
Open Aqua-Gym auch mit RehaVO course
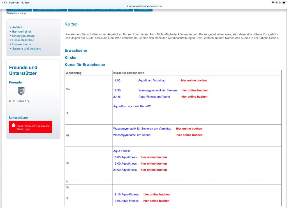132,106
